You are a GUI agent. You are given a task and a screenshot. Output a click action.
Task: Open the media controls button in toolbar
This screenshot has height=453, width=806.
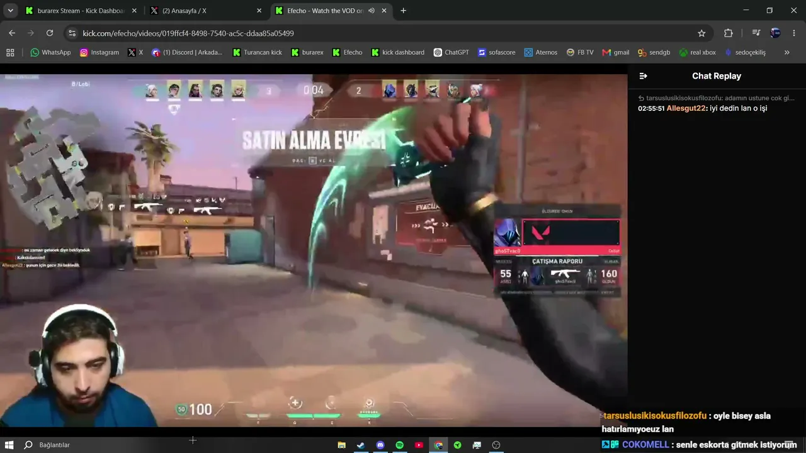pos(756,33)
